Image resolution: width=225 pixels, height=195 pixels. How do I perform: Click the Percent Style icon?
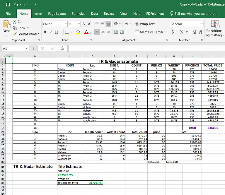pyautogui.click(x=181, y=32)
